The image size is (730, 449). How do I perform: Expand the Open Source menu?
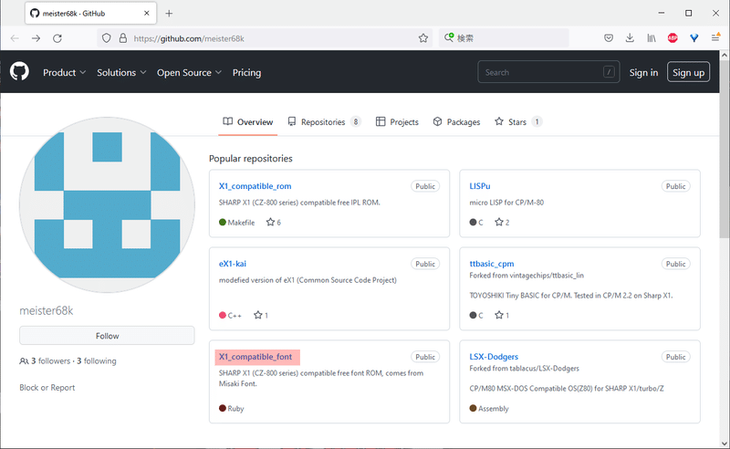189,73
